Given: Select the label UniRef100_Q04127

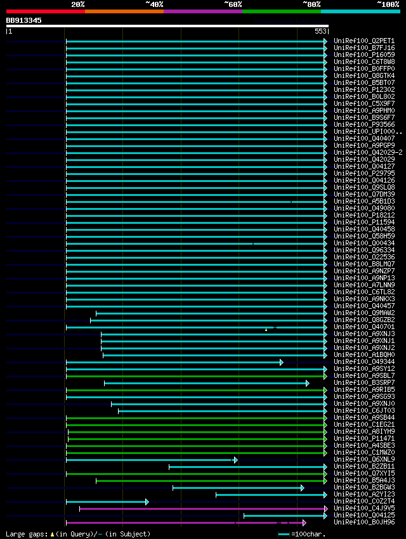Looking at the screenshot, I should (x=364, y=166).
